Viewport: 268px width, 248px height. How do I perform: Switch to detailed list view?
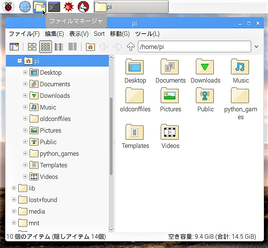[73, 47]
